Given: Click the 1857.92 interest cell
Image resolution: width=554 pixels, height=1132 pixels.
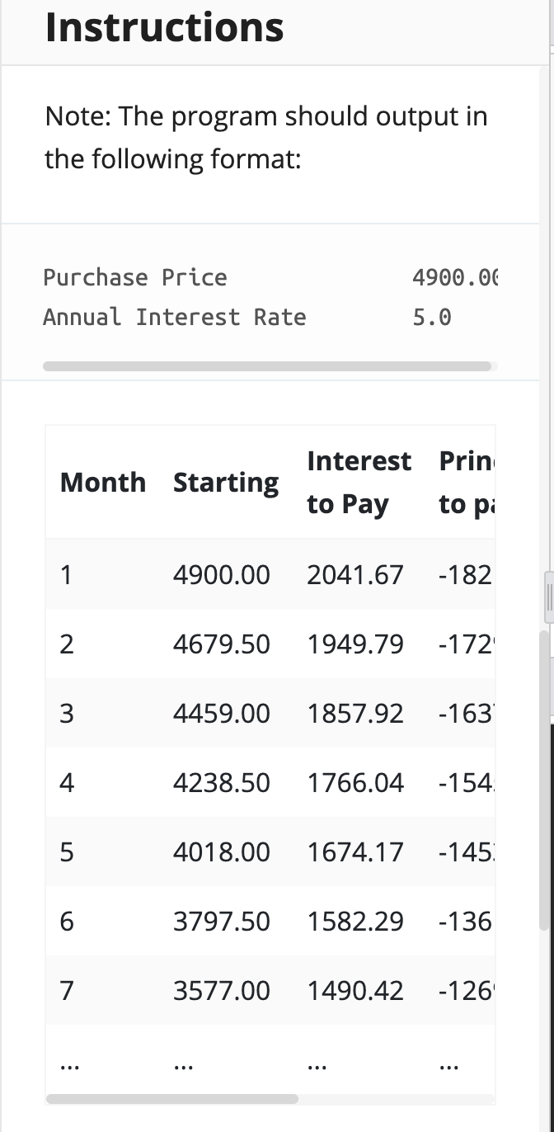Looking at the screenshot, I should point(356,714).
